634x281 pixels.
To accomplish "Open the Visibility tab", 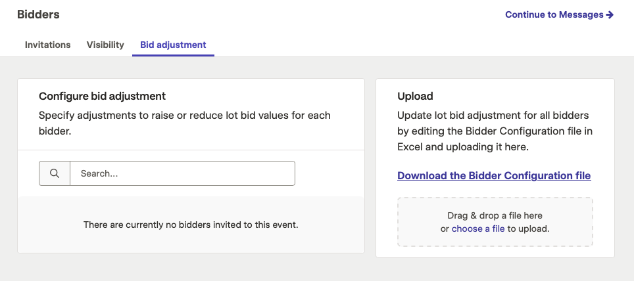I will pyautogui.click(x=105, y=45).
